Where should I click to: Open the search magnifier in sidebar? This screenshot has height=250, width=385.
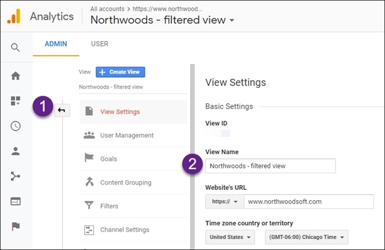(x=15, y=47)
